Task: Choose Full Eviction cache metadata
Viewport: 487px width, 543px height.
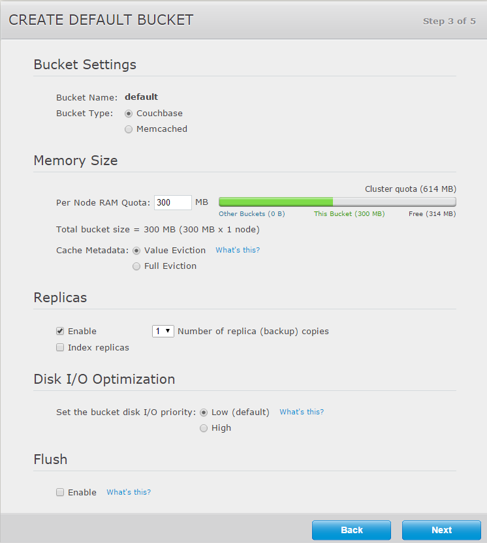Action: click(x=136, y=266)
